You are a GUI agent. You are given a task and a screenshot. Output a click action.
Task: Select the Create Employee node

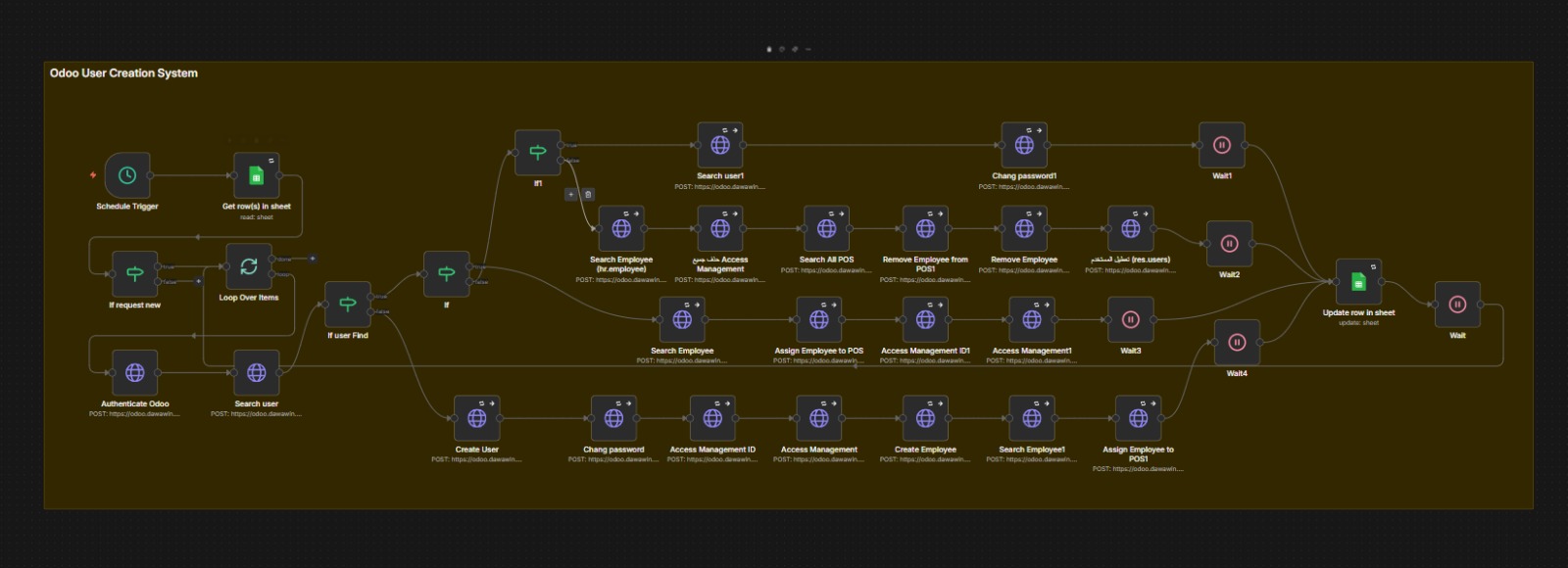coord(925,418)
